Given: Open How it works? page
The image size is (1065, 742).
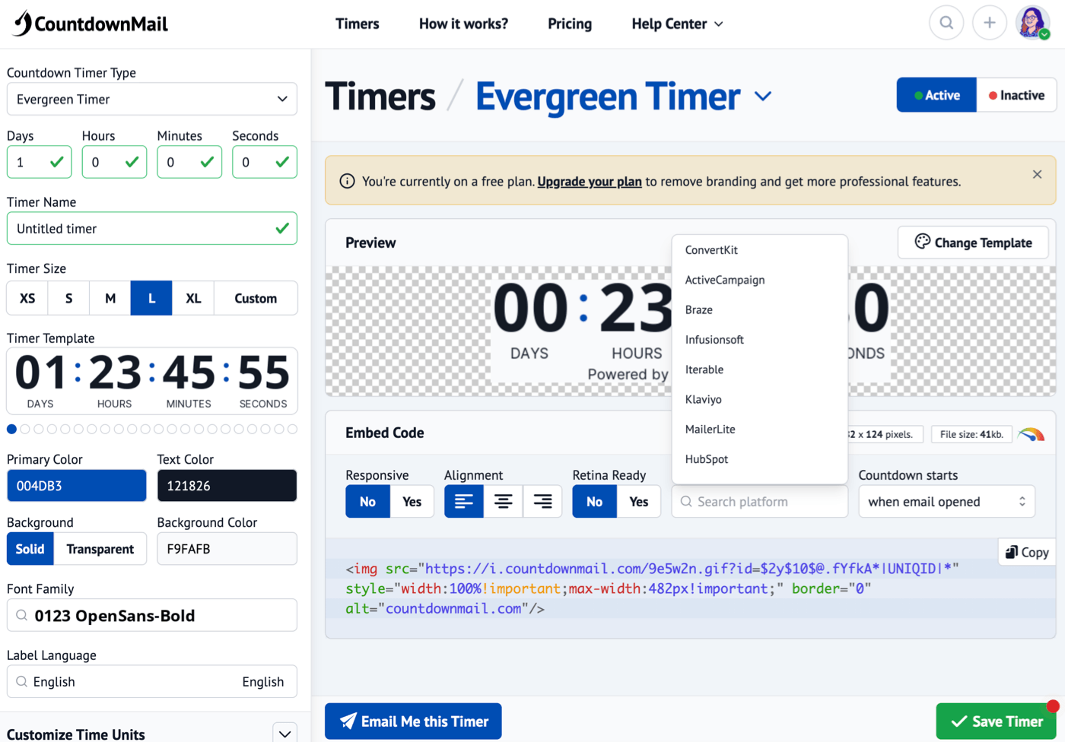Looking at the screenshot, I should 463,24.
